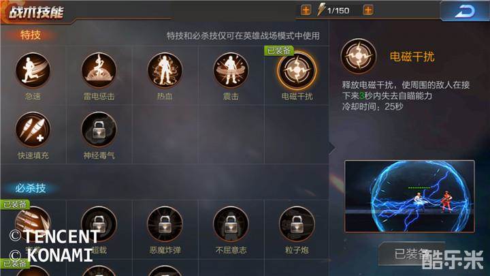Switch to the 特技 section header

tap(31, 35)
